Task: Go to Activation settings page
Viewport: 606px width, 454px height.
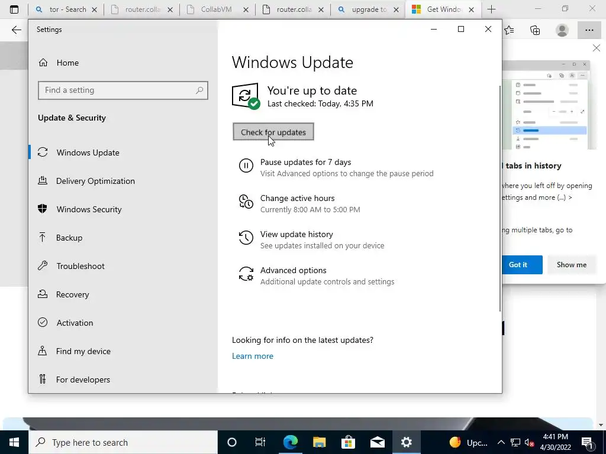Action: (123, 322)
